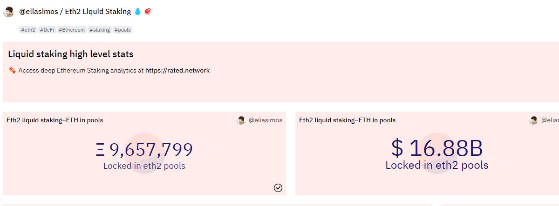Click the profile avatar beside the dashboard title
Screen dimensions: 559x206
point(8,12)
